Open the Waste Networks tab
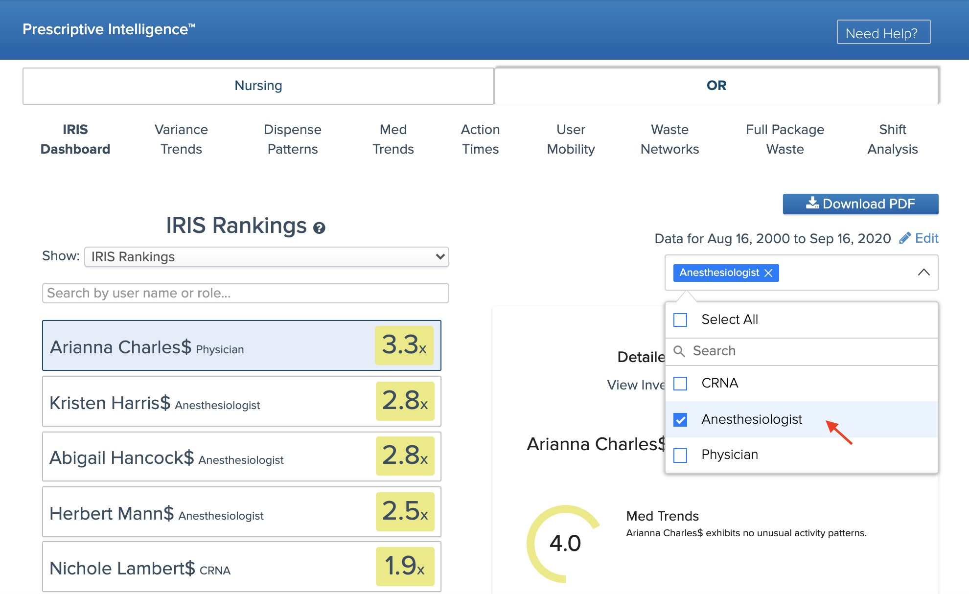The width and height of the screenshot is (969, 594). (669, 139)
